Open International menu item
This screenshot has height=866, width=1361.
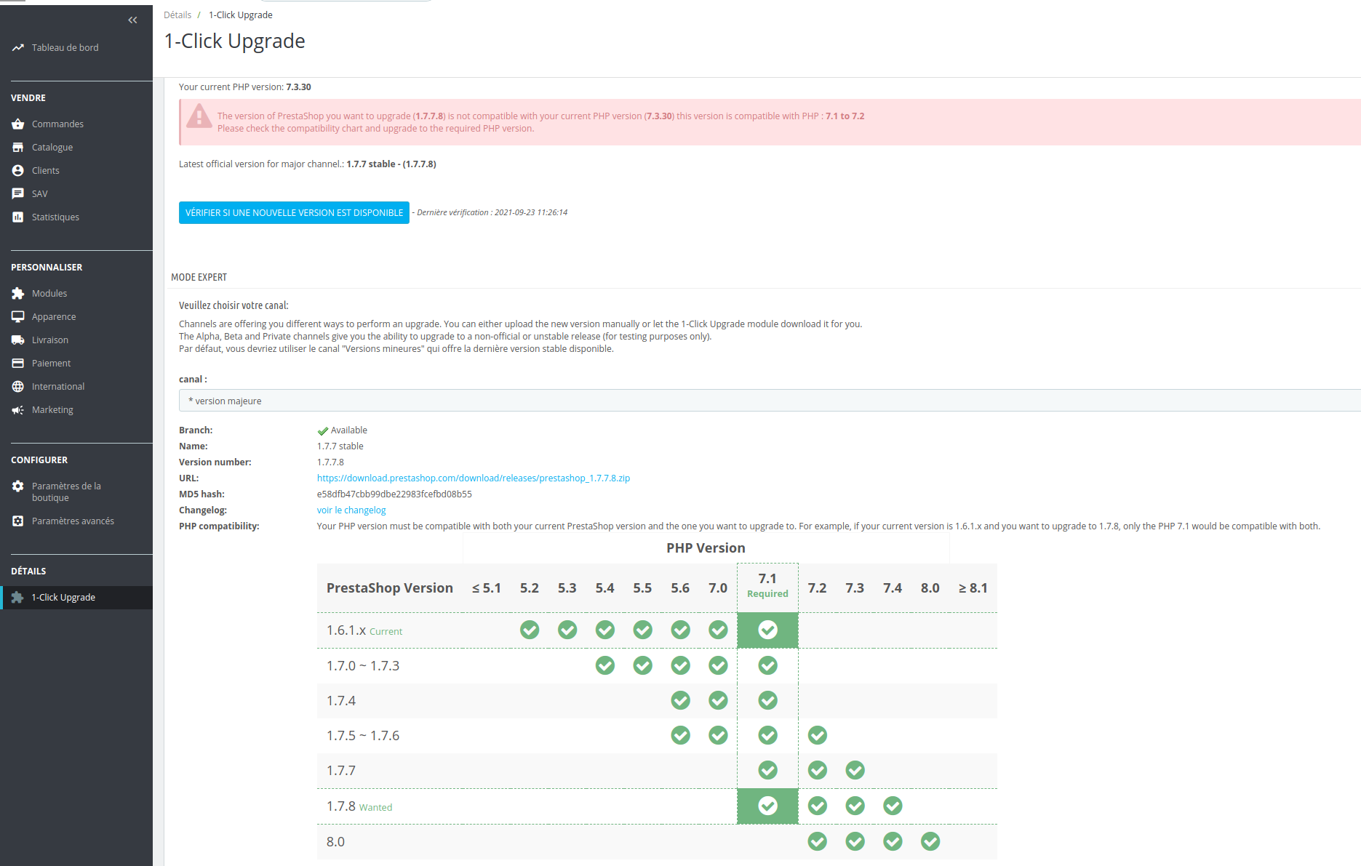58,387
